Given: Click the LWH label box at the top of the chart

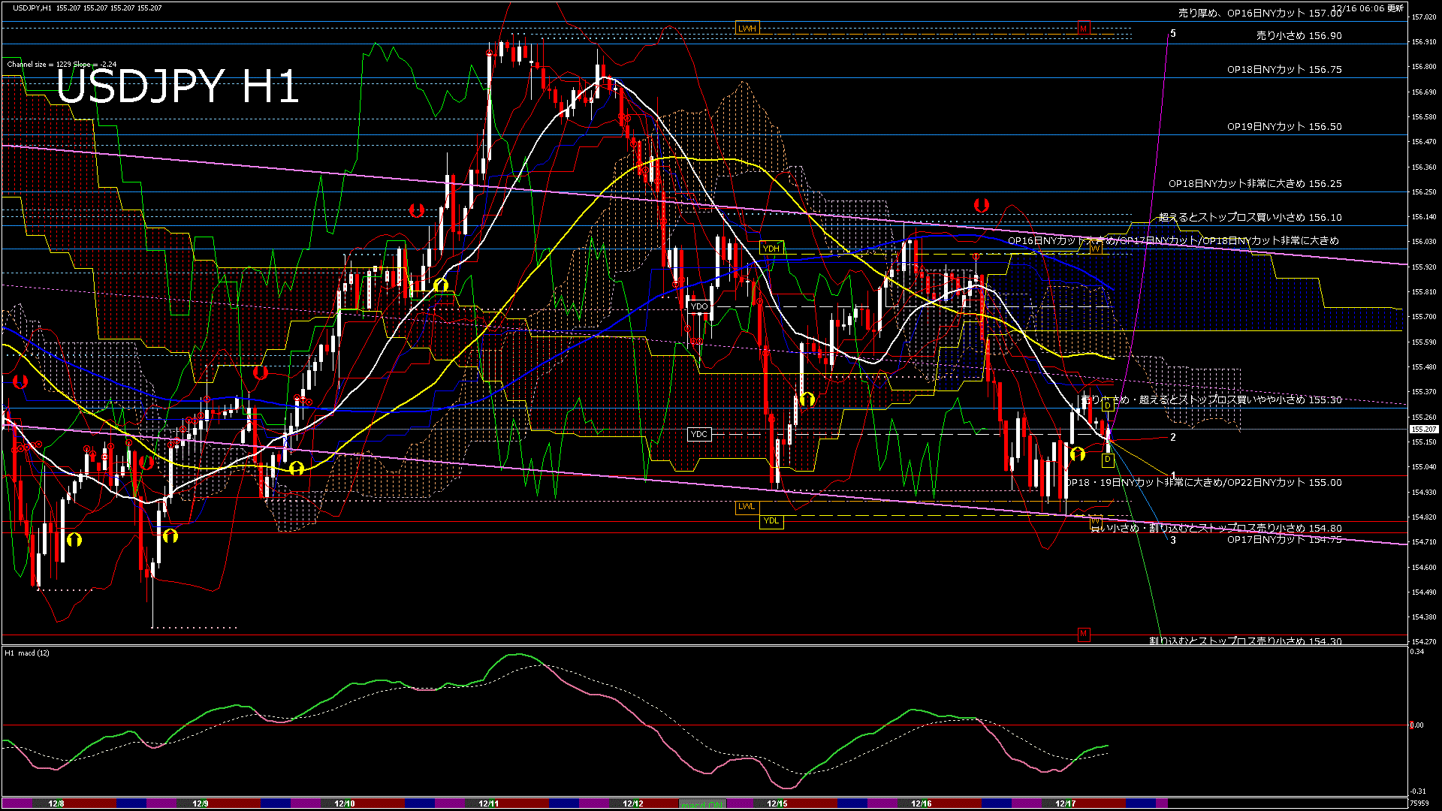Looking at the screenshot, I should coord(747,27).
